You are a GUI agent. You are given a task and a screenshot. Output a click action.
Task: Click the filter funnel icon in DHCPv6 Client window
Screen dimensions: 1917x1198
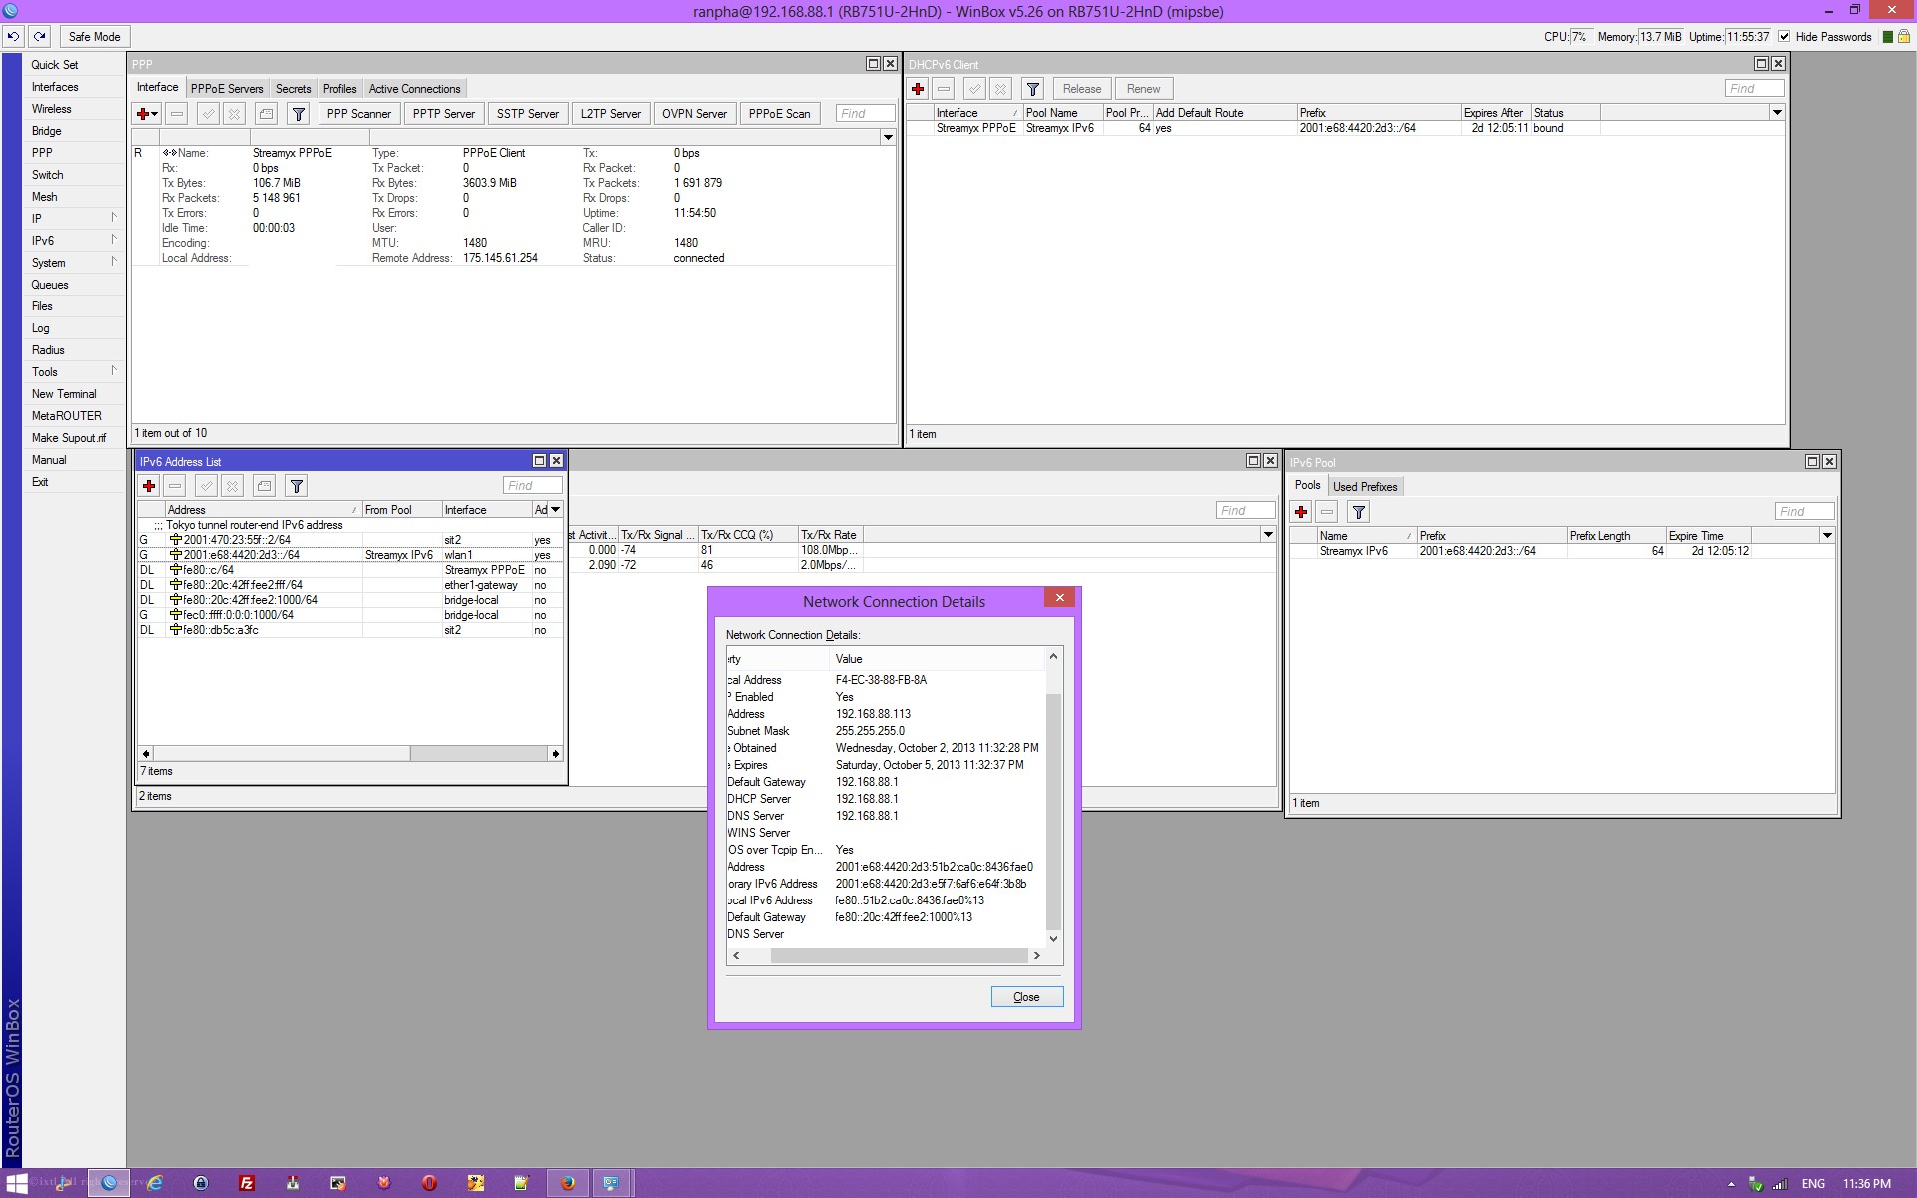point(1033,89)
